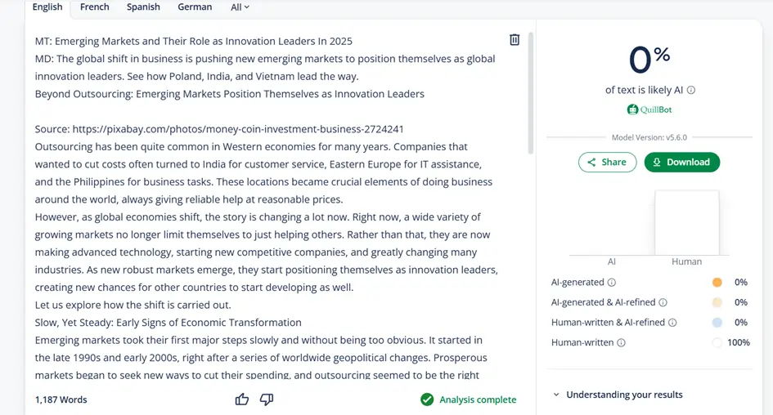
Task: Share the AI detection results
Action: 607,162
